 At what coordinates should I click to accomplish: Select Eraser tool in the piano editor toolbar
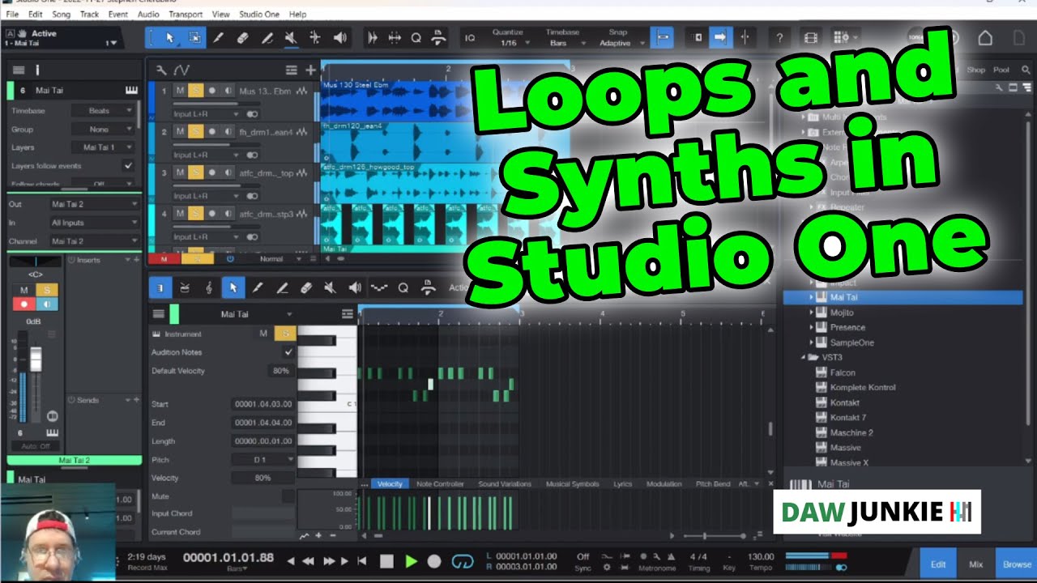tap(306, 287)
